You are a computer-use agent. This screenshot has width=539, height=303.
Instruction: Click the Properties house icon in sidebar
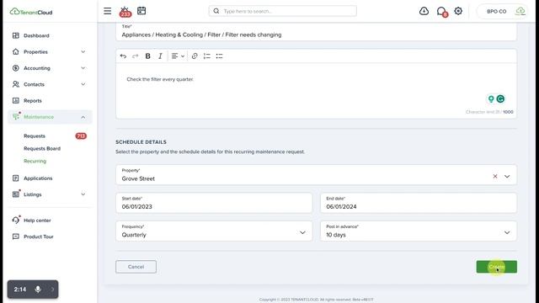16,52
